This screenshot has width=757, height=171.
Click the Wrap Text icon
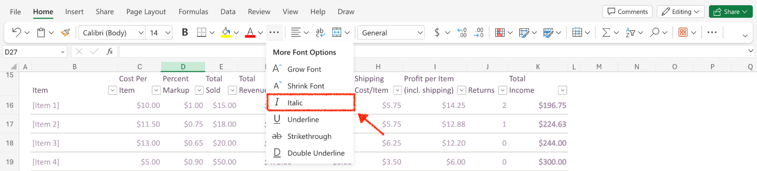[x=320, y=33]
